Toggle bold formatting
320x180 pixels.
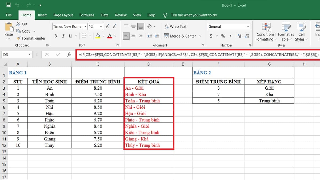[x=55, y=36]
